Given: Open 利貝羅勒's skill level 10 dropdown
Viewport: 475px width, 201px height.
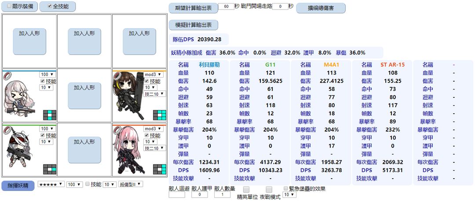Looking at the screenshot, I should tap(46, 87).
